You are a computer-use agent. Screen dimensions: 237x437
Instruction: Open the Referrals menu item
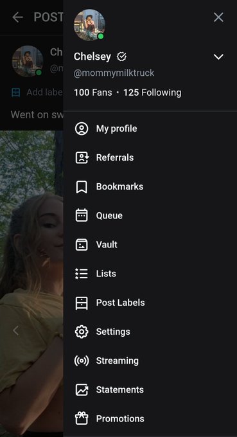[150, 157]
